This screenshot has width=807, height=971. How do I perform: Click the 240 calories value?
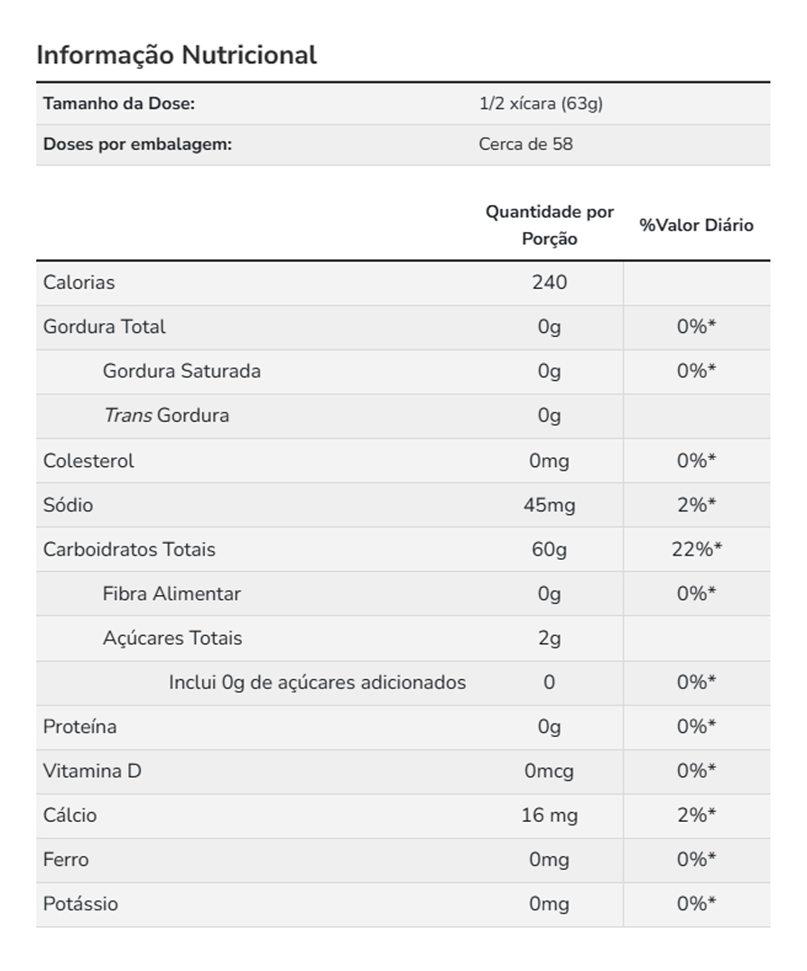pos(549,283)
